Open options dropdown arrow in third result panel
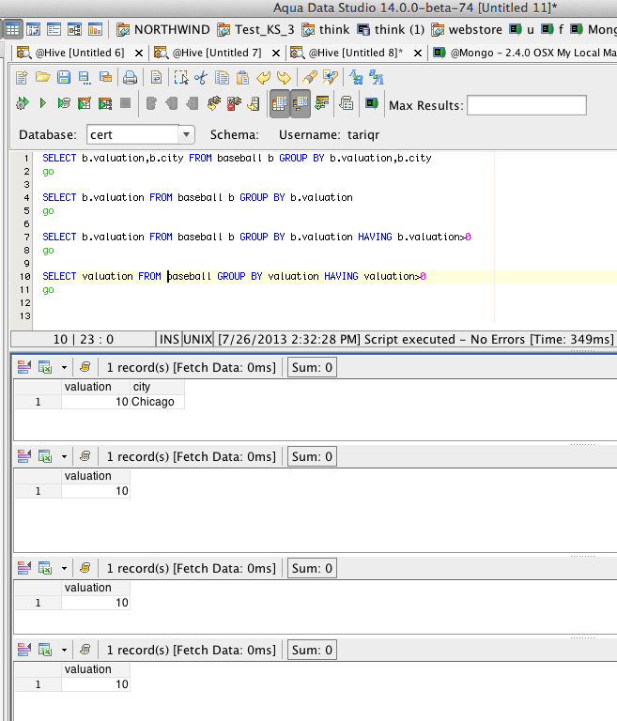Screen dimensions: 617x721 pos(64,568)
